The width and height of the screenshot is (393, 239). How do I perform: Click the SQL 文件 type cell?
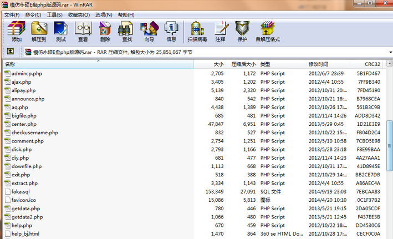270,192
